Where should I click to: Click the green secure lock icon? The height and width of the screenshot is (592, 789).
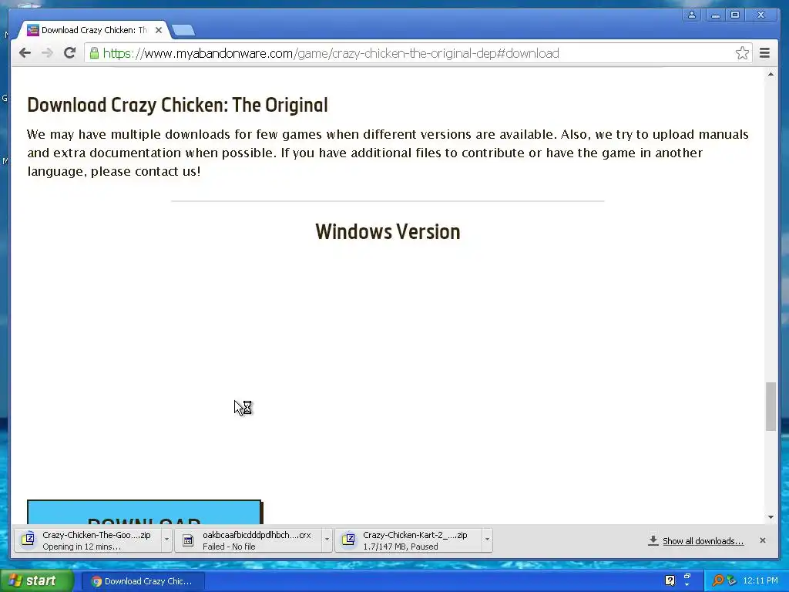coord(93,53)
